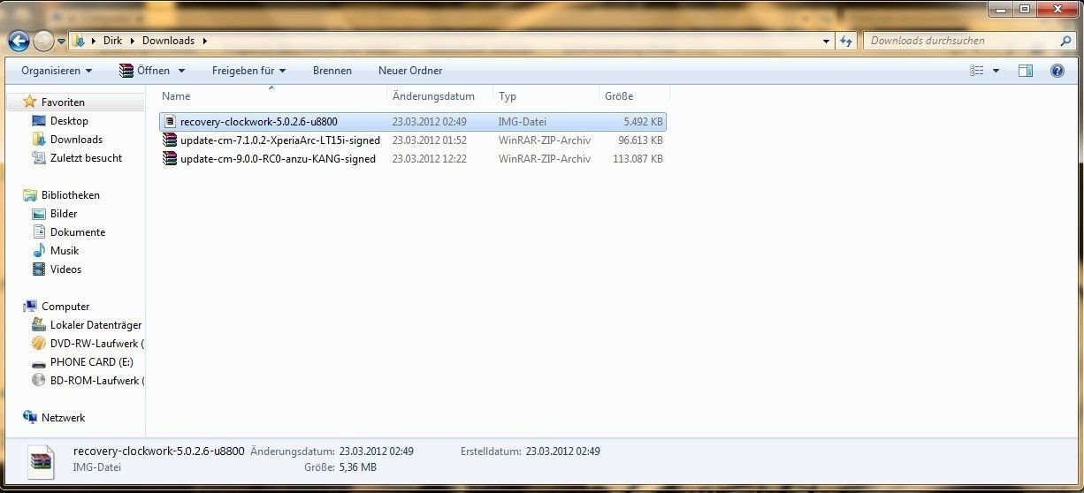The height and width of the screenshot is (493, 1084).
Task: Open the Help question mark icon
Action: pyautogui.click(x=1057, y=71)
